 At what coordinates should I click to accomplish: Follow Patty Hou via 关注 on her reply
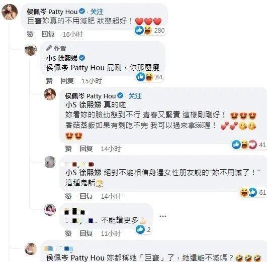click(135, 96)
